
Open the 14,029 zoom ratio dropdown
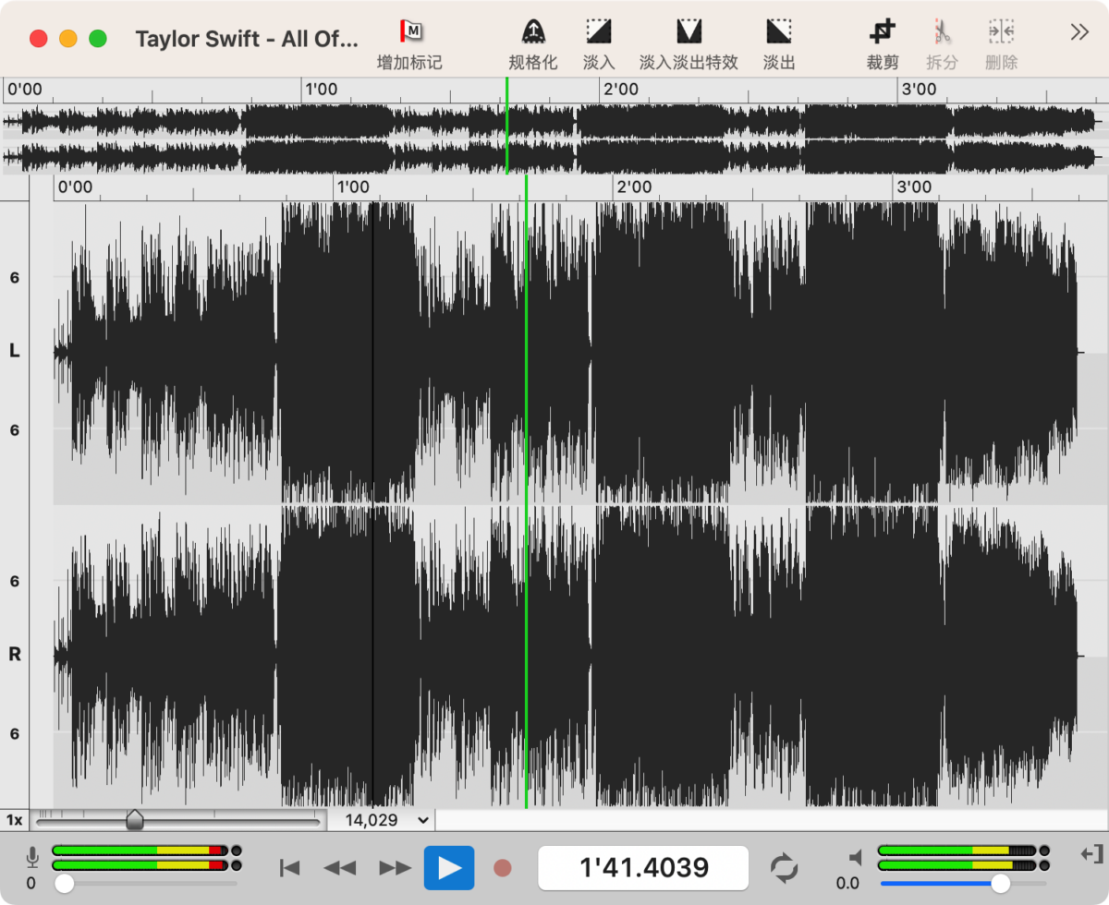click(384, 819)
